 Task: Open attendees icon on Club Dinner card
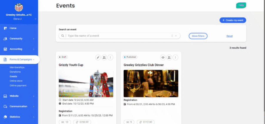pos(169,57)
